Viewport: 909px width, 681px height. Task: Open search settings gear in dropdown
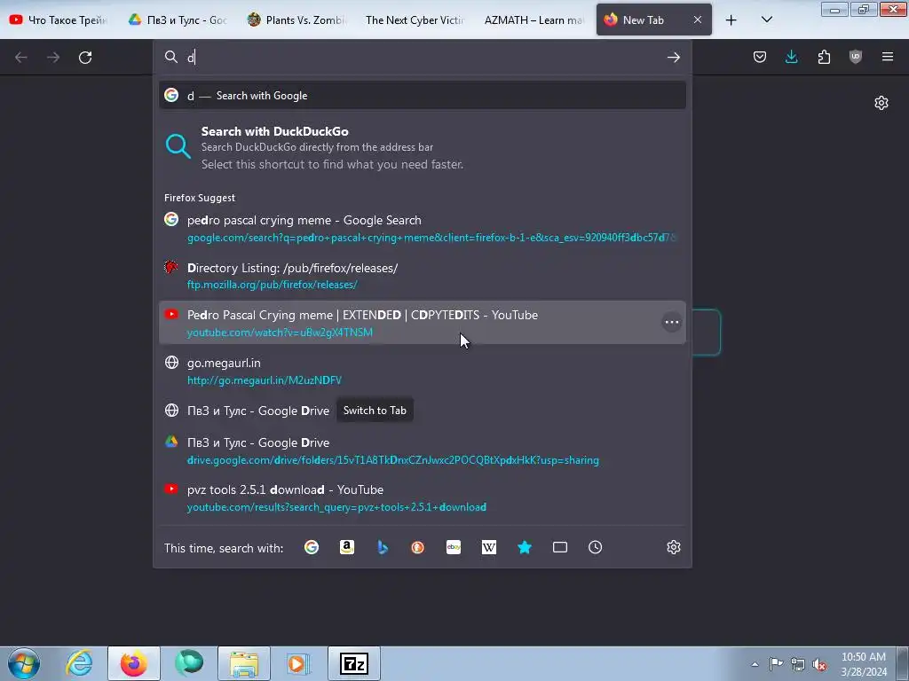(673, 547)
